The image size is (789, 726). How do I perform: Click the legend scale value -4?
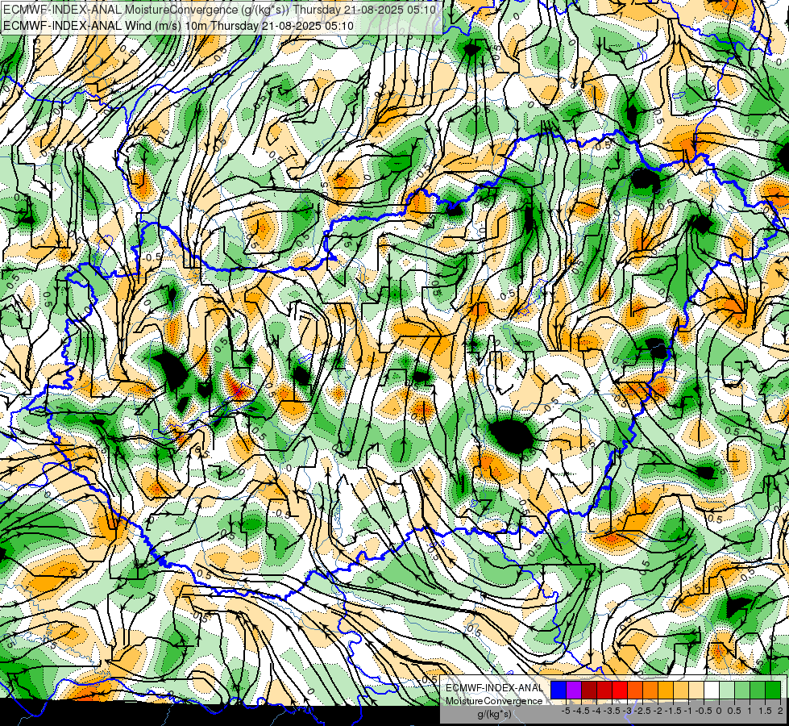(596, 711)
